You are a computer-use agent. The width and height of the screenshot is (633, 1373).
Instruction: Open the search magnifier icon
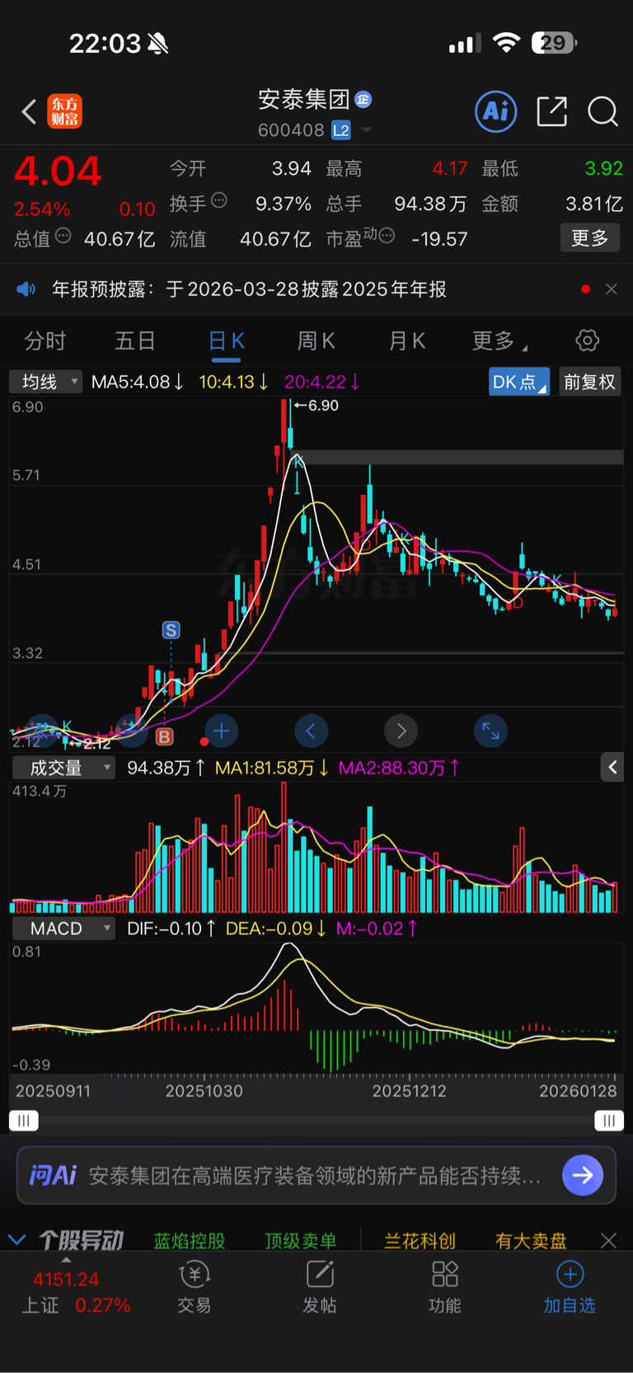603,111
